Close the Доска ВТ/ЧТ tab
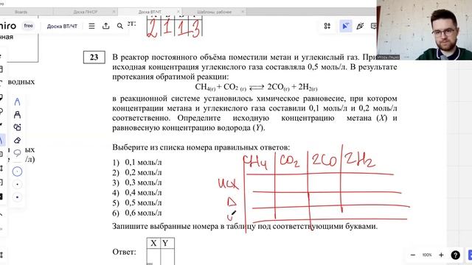472x265 pixels. pos(178,12)
